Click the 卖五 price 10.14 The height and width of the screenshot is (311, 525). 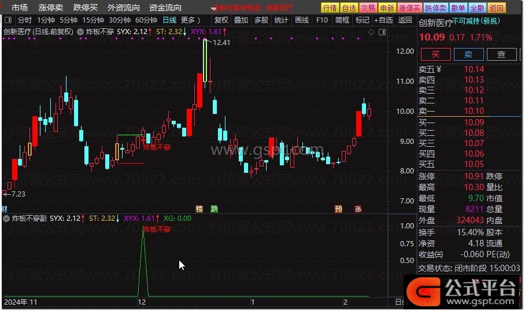click(474, 69)
